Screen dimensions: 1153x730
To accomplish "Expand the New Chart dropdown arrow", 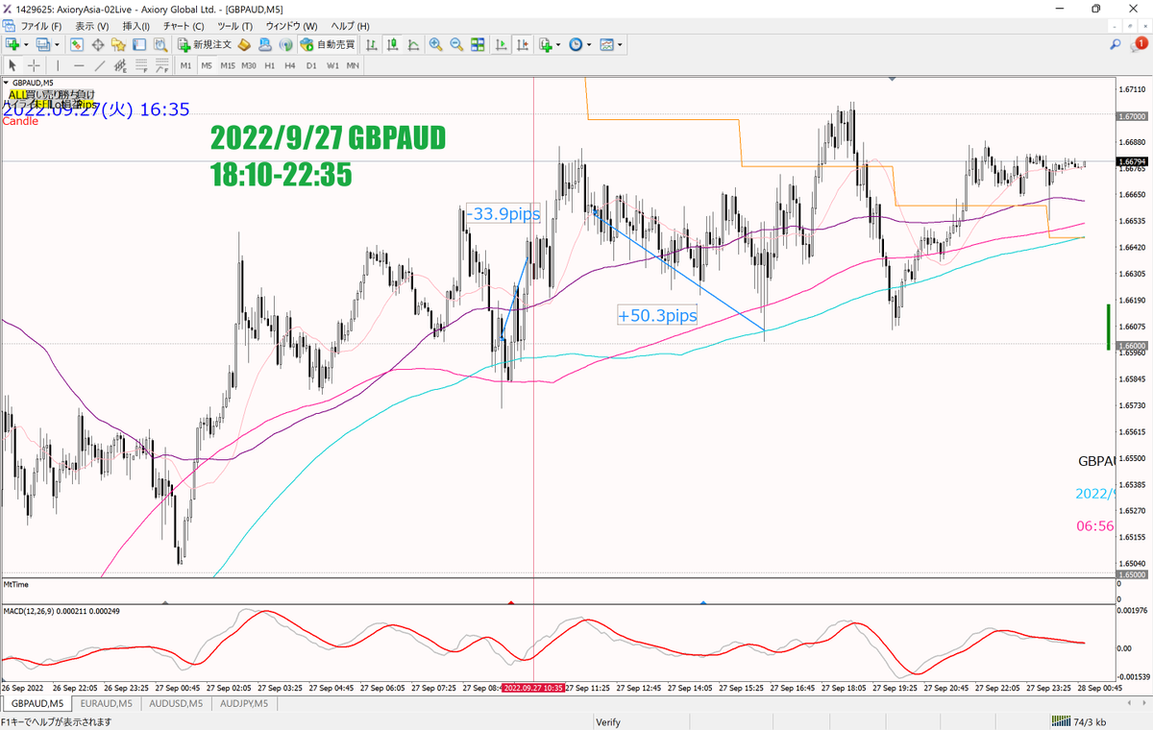I will click(27, 45).
